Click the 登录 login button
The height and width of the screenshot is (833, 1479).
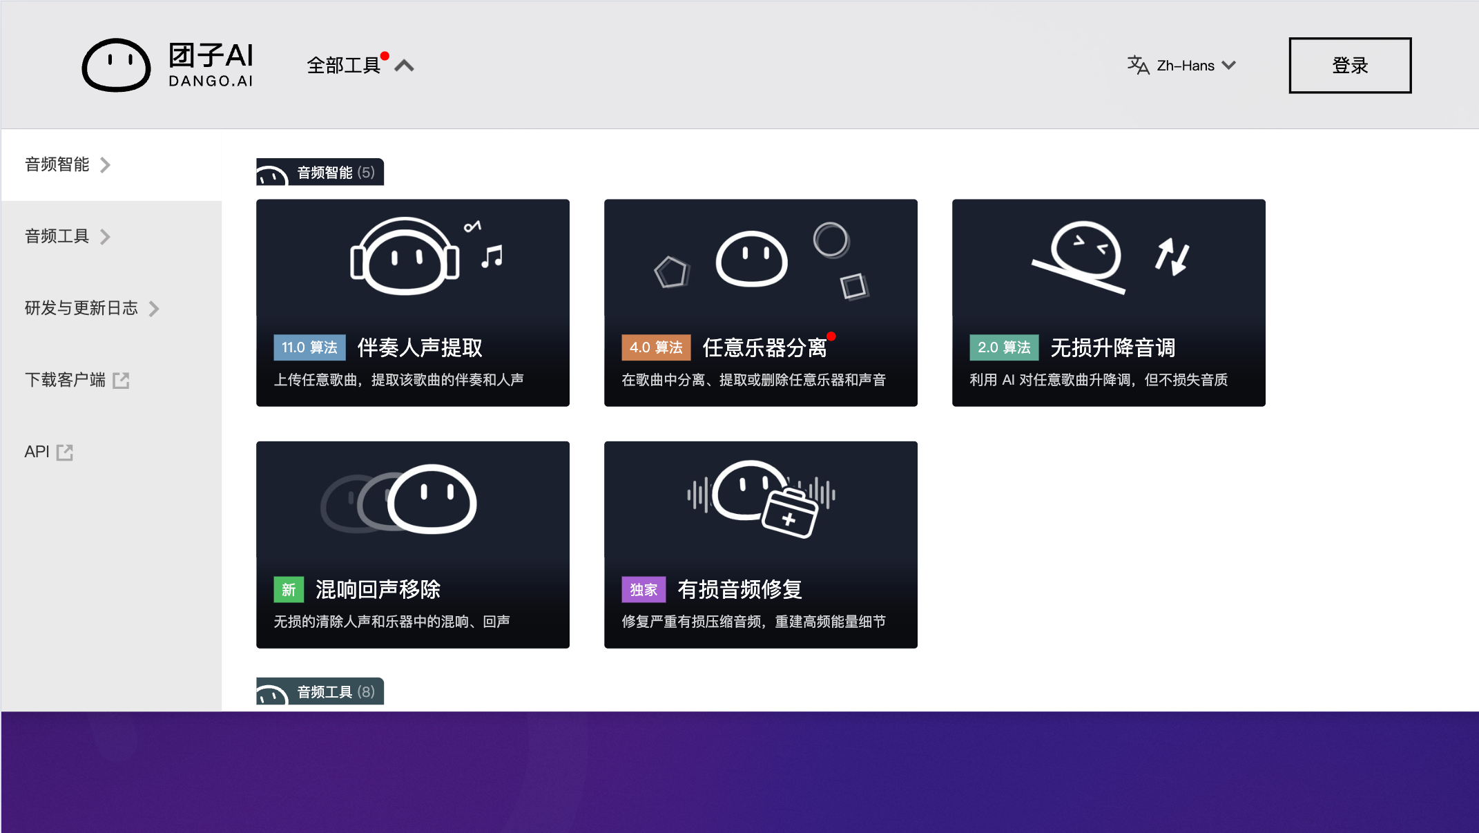pyautogui.click(x=1349, y=66)
